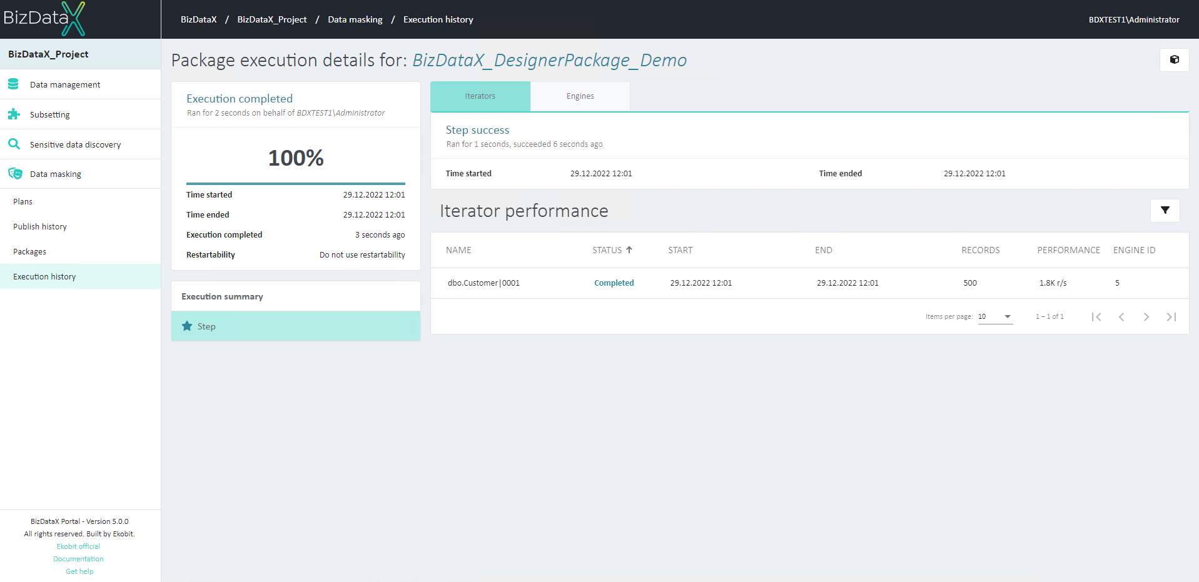Toggle the STATUS sort arrow
The height and width of the screenshot is (582, 1199).
(x=629, y=249)
